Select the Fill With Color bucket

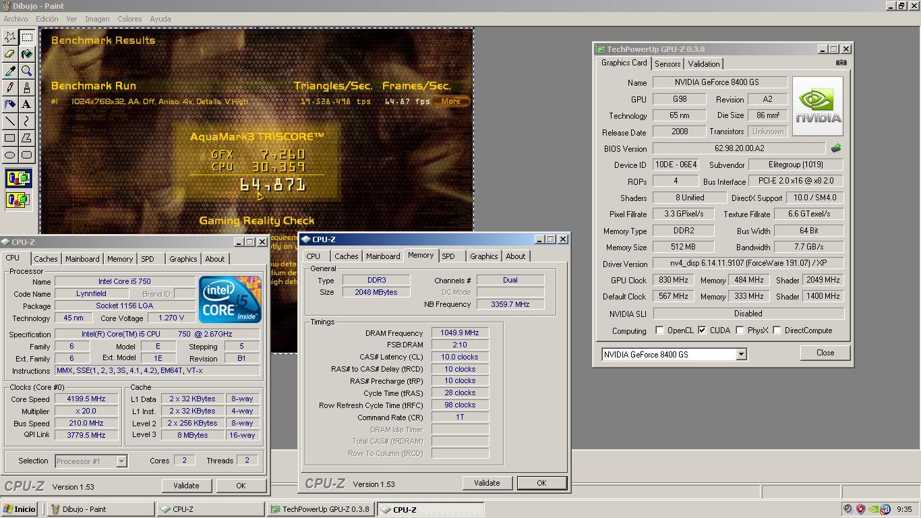pyautogui.click(x=27, y=54)
